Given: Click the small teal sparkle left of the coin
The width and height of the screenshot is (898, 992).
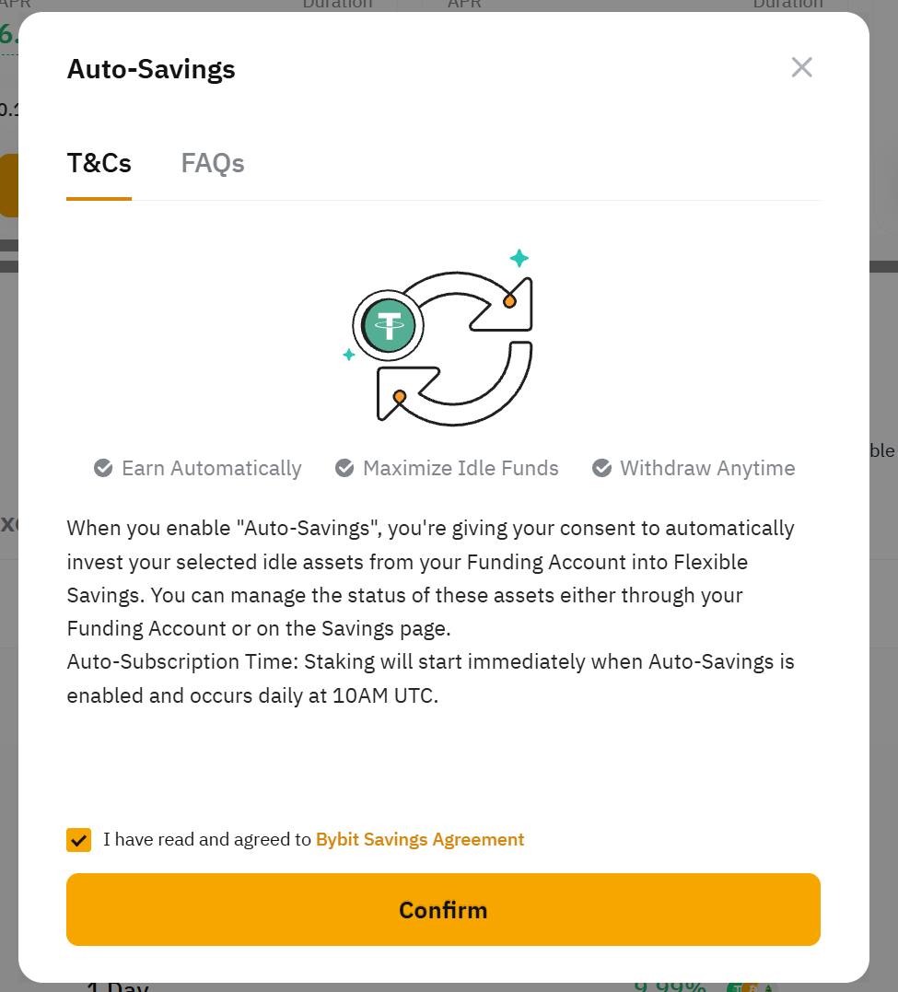Looking at the screenshot, I should [349, 355].
